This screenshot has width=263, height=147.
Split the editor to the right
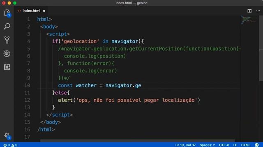(x=249, y=11)
